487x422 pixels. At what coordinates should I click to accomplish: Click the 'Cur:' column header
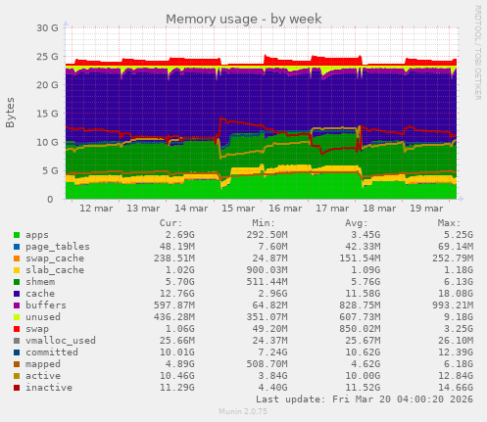click(x=170, y=223)
